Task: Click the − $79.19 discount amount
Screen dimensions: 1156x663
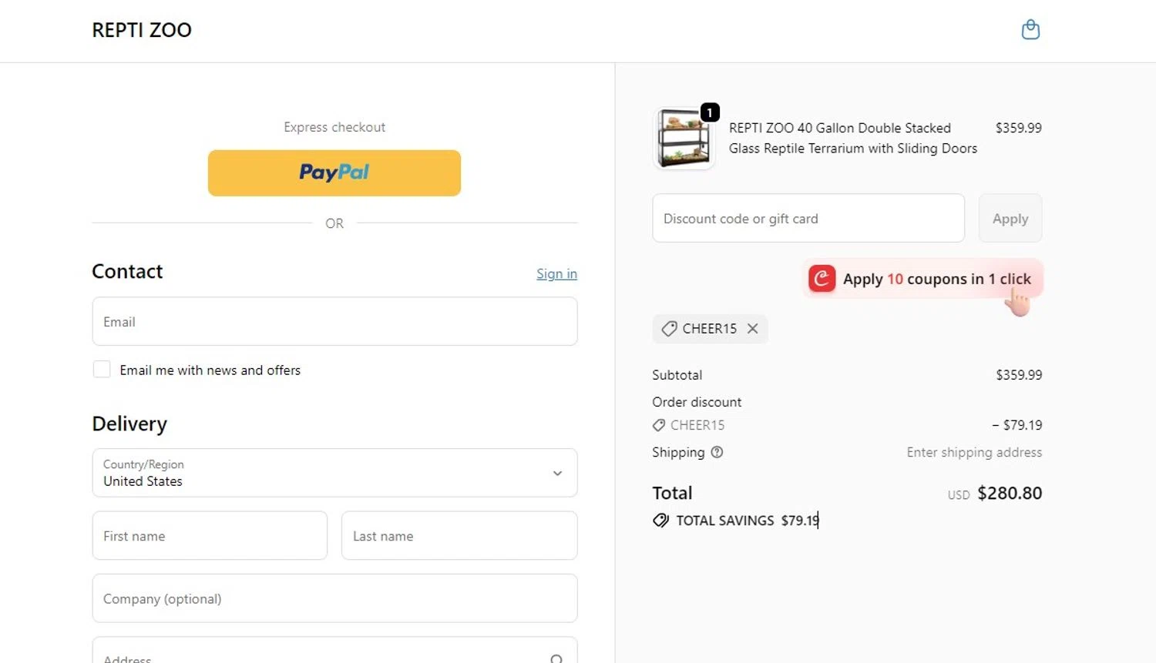Action: (1017, 425)
